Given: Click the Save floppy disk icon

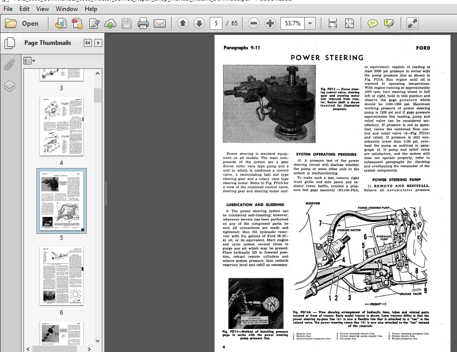Looking at the screenshot, I should coord(127,23).
